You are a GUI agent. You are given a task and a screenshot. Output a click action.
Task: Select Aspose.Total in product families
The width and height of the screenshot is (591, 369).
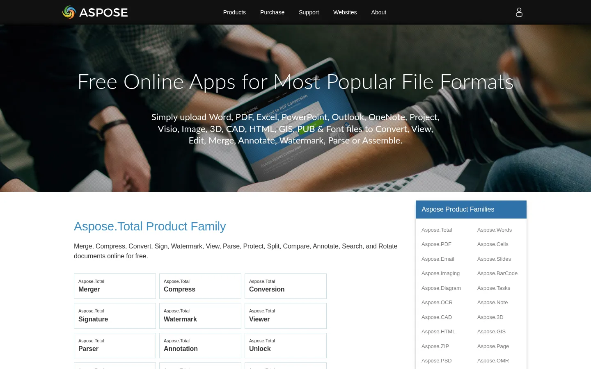[437, 230]
